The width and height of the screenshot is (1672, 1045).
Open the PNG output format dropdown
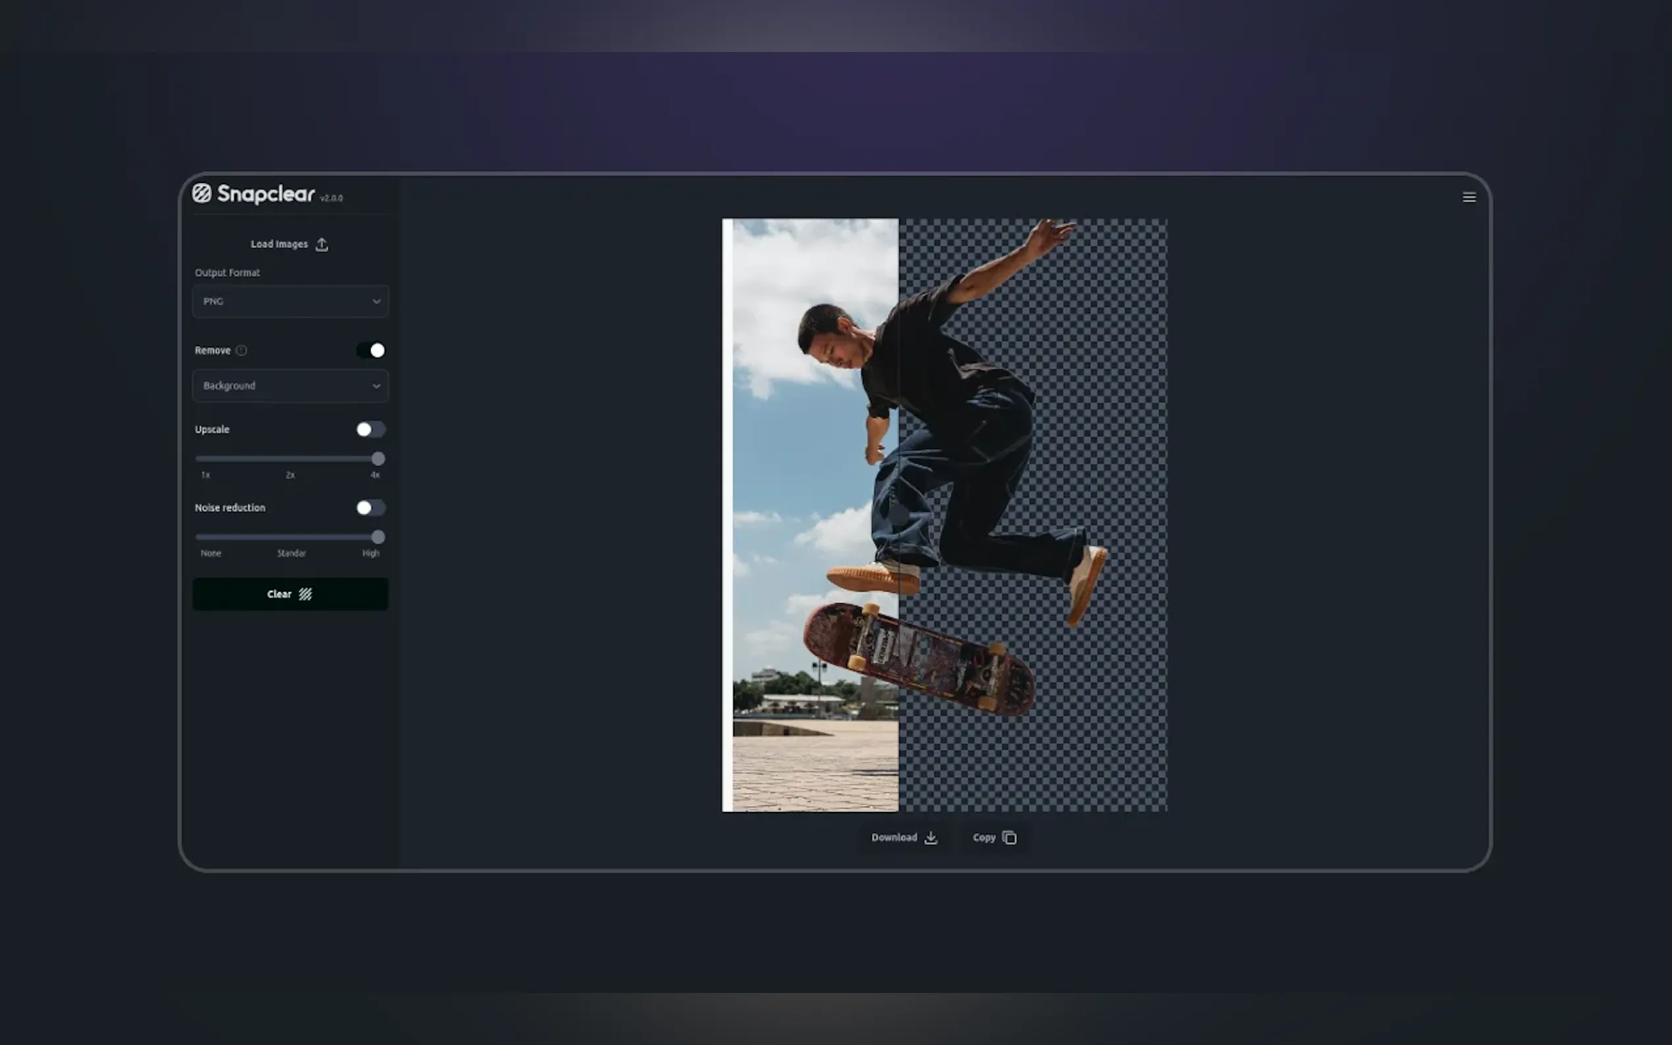pos(290,301)
